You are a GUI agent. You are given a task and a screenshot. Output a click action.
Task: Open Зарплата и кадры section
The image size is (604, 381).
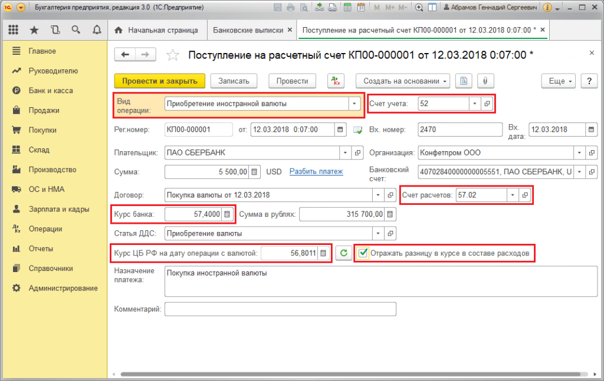point(59,209)
